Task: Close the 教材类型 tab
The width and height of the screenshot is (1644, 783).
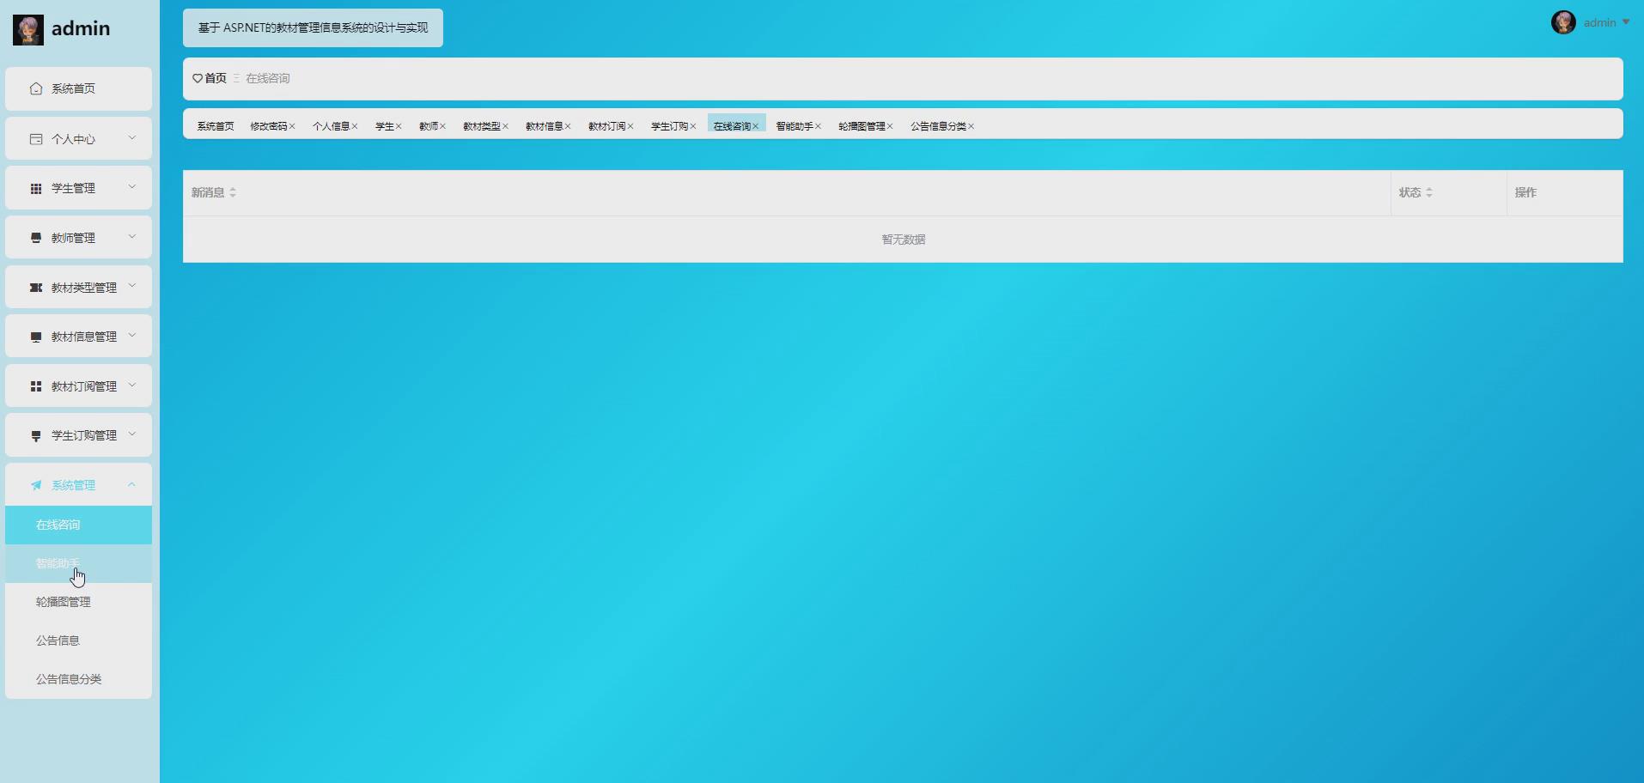Action: (x=505, y=126)
